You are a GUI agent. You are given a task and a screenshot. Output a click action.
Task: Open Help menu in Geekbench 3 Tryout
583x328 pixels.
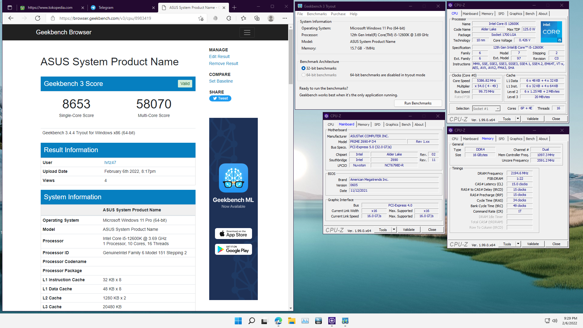tap(353, 14)
